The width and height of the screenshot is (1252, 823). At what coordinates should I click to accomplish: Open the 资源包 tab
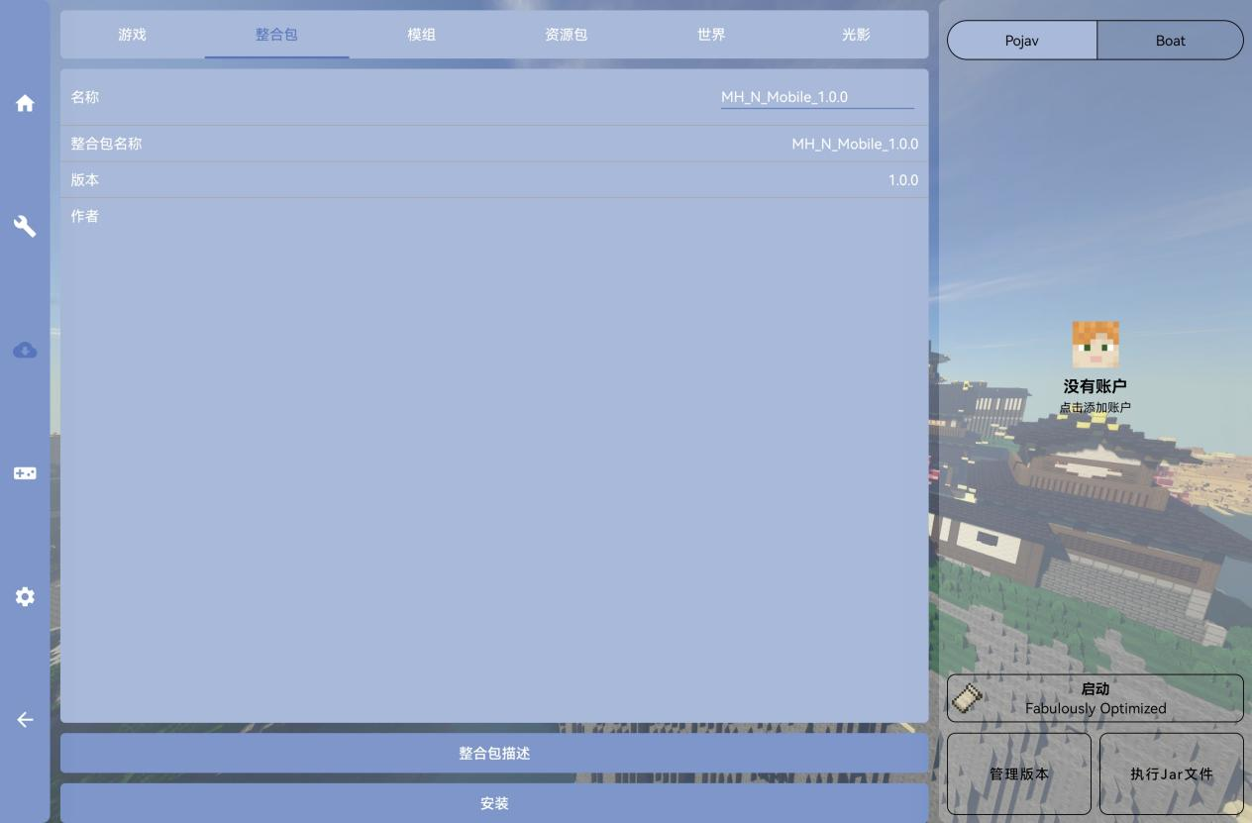click(566, 35)
